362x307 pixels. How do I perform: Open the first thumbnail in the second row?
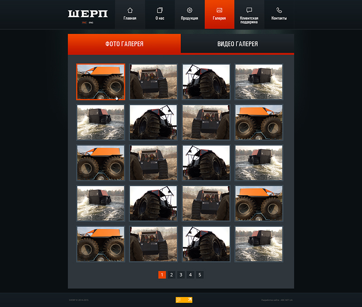tap(100, 122)
